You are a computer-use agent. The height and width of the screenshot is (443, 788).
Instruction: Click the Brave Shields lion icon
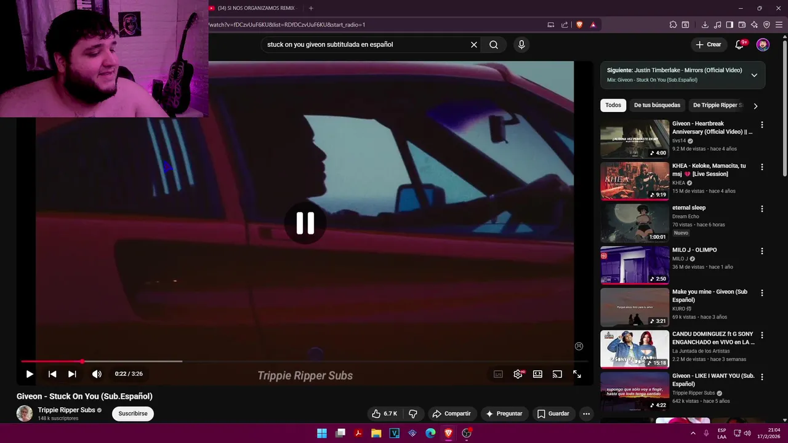[x=579, y=25]
